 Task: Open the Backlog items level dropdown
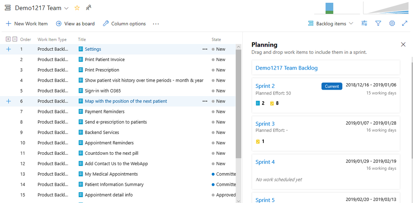click(x=331, y=23)
